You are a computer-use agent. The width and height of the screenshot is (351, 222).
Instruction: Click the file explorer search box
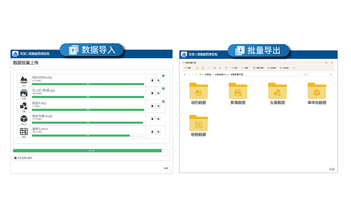[321, 75]
